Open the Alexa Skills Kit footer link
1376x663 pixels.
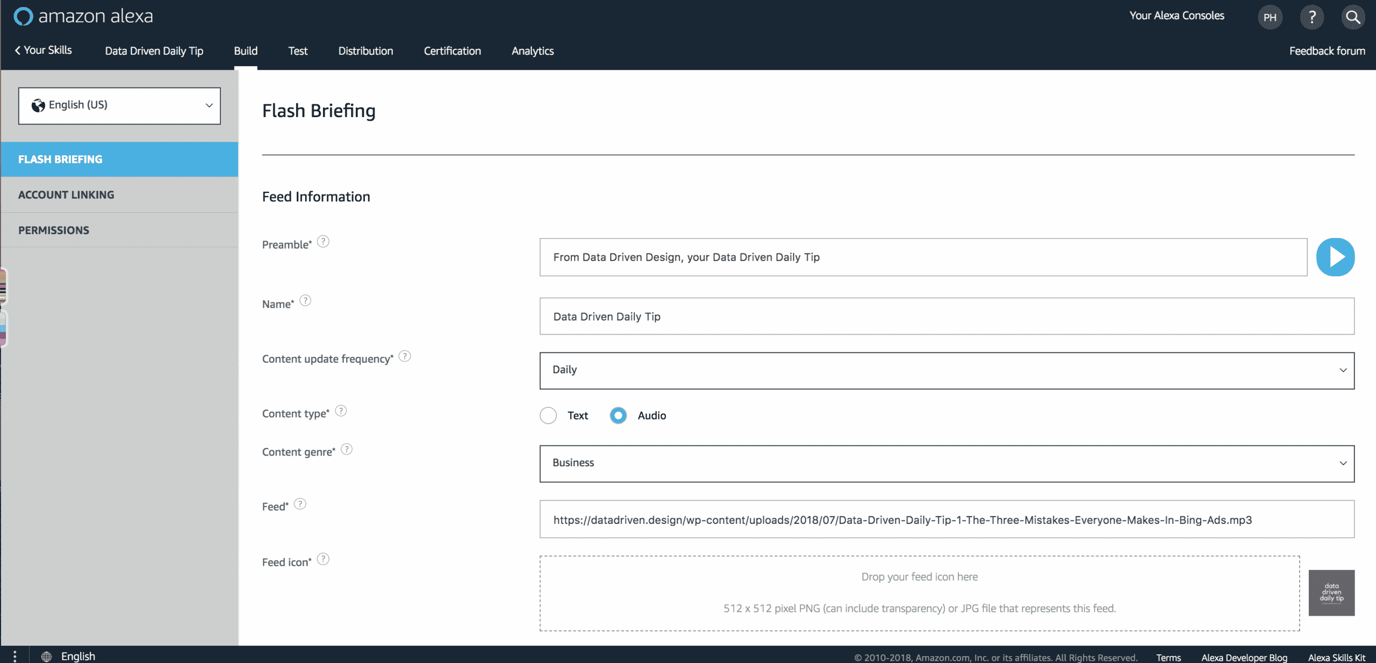[1337, 658]
